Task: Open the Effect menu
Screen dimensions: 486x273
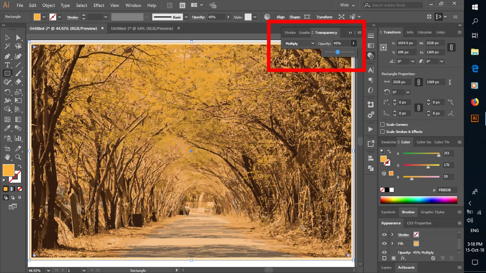Action: 99,5
